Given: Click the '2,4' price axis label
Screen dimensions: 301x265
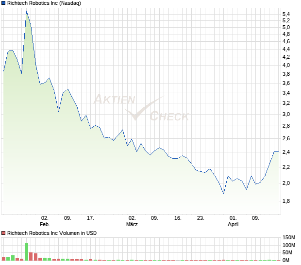Looking at the screenshot, I should [x=286, y=152].
